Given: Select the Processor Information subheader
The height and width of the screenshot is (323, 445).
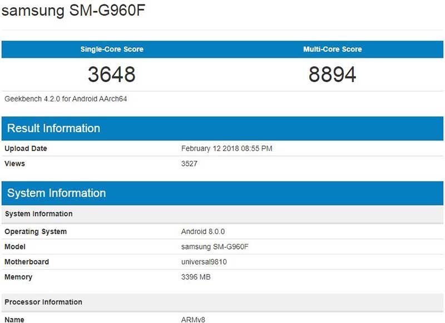Looking at the screenshot, I should [x=43, y=302].
